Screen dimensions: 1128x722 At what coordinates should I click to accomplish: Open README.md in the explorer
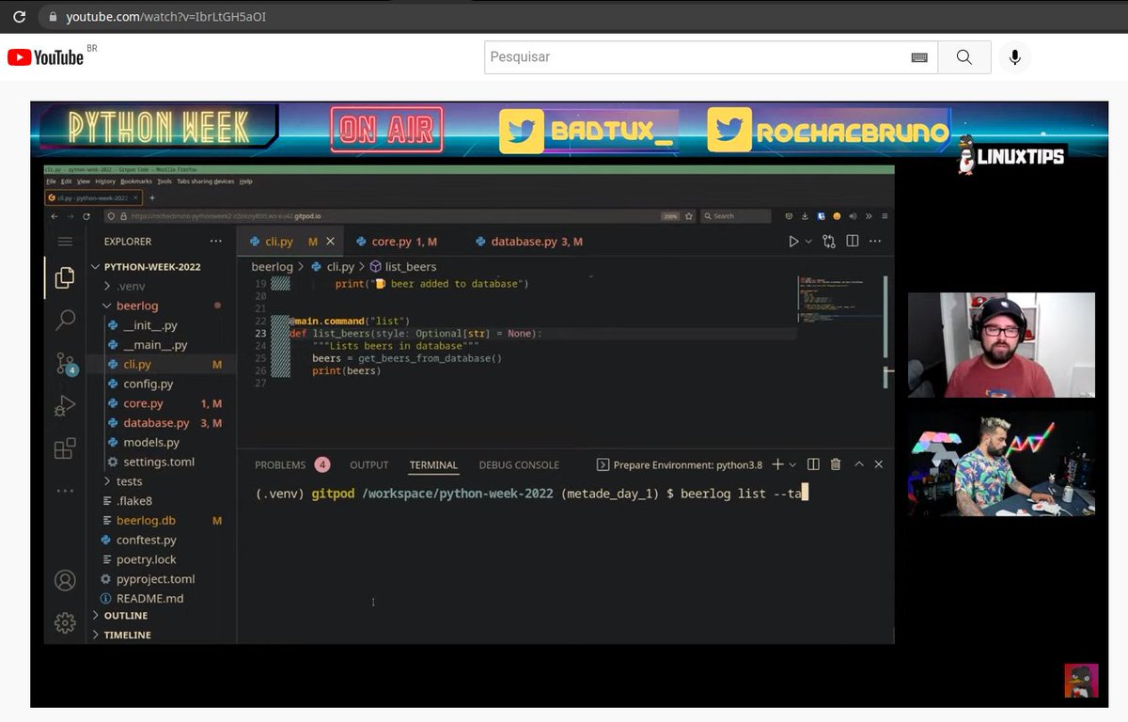(x=150, y=598)
